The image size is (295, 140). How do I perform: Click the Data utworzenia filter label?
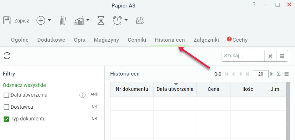[29, 95]
